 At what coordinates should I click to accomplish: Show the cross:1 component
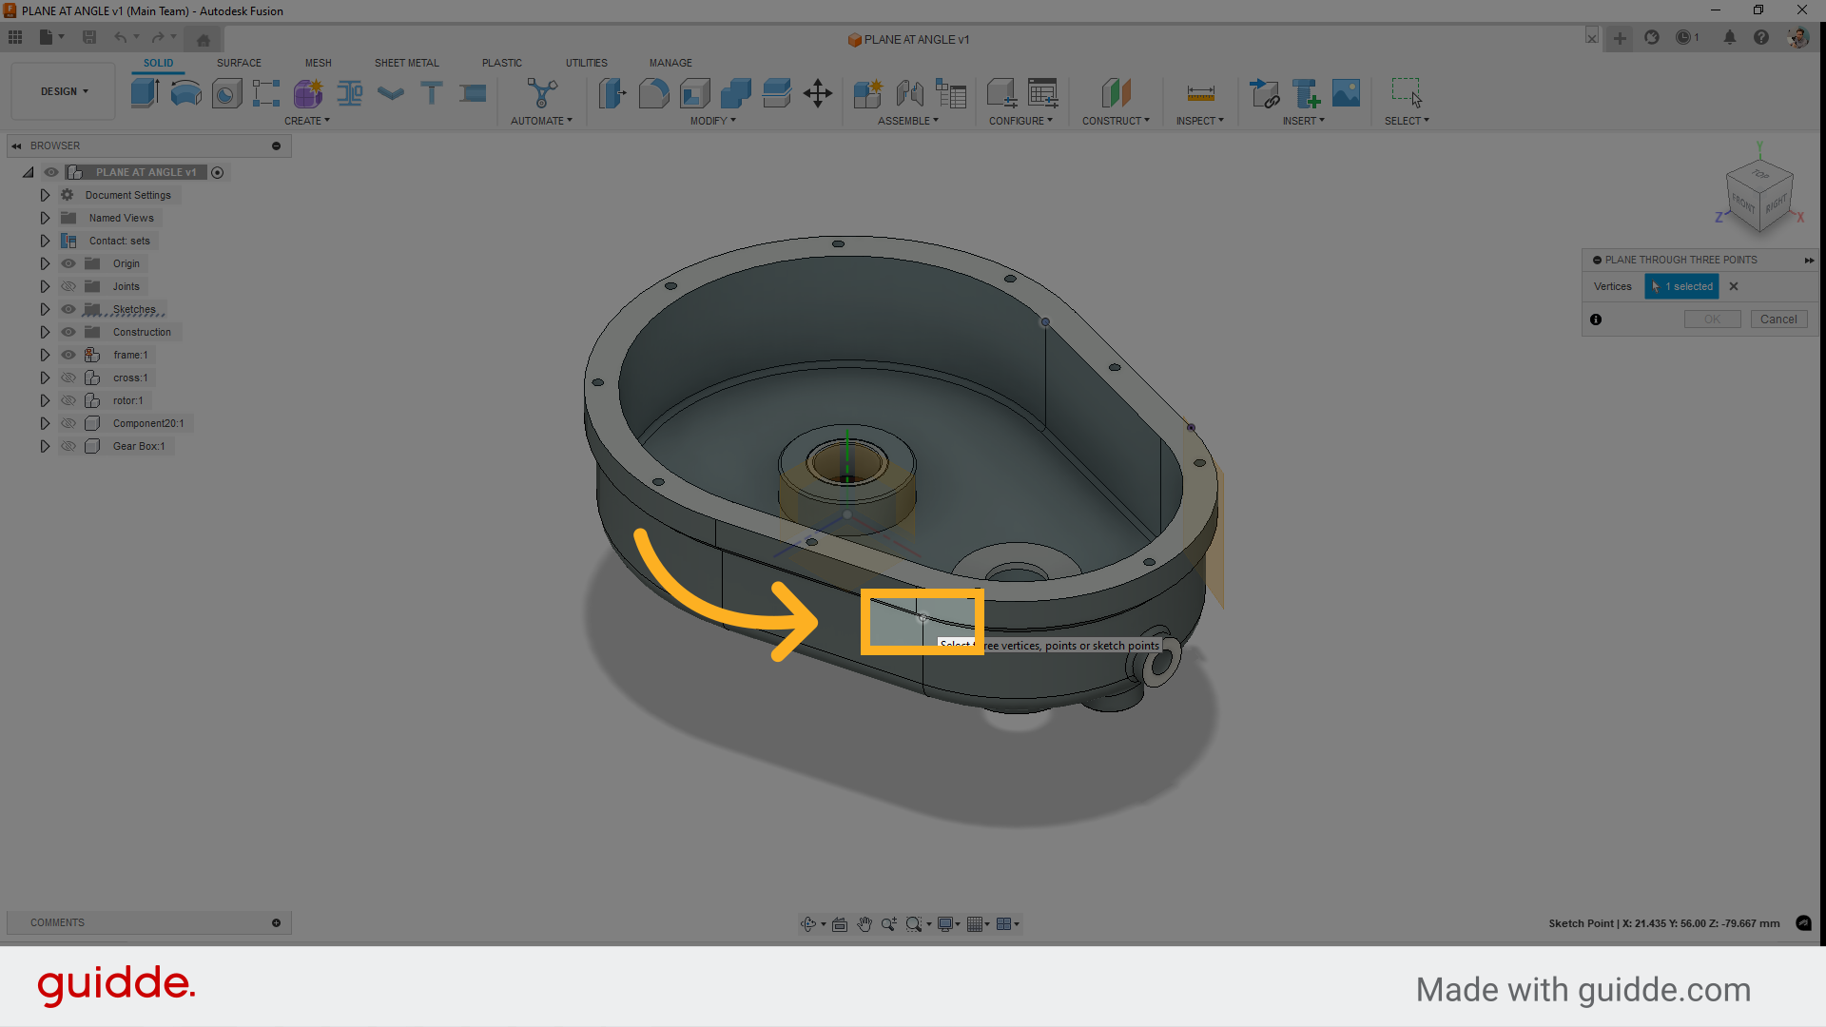pyautogui.click(x=68, y=378)
